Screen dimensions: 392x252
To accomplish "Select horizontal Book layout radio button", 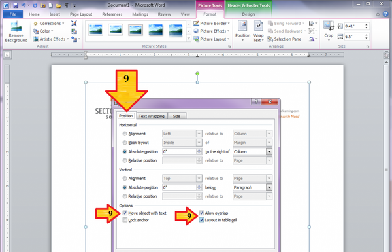I will coord(125,143).
